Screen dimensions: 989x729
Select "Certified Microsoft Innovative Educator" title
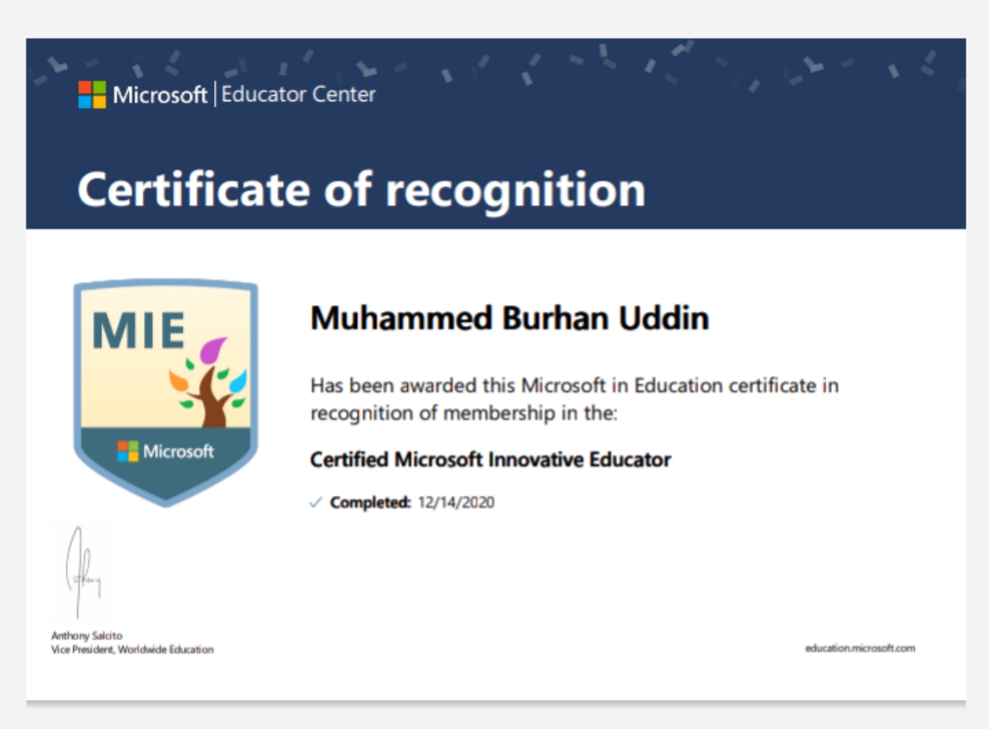click(491, 460)
